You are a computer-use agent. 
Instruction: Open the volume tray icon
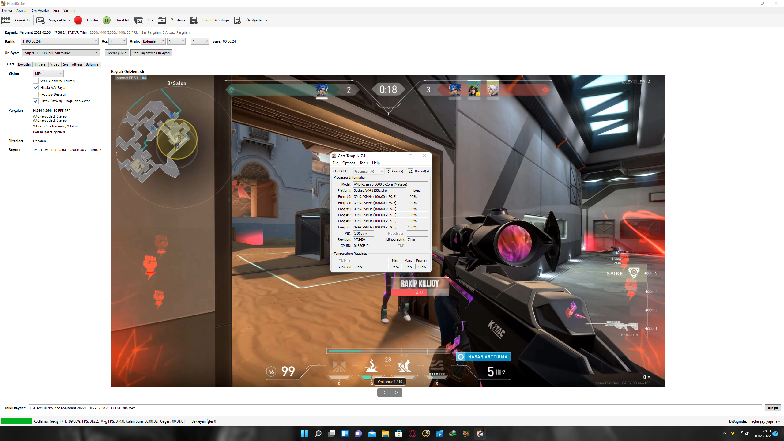coord(748,434)
